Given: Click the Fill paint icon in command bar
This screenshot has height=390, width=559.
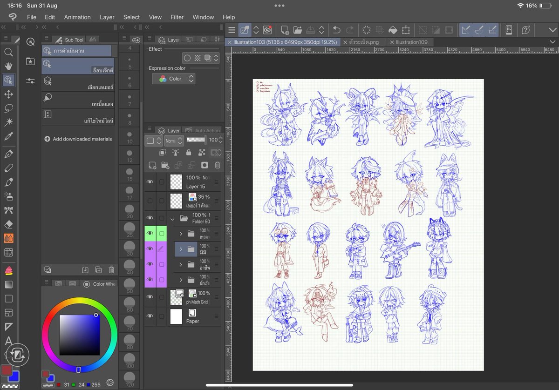Looking at the screenshot, I should coord(393,30).
